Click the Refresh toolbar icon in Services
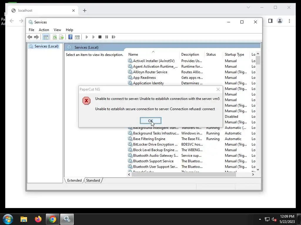 55,37
